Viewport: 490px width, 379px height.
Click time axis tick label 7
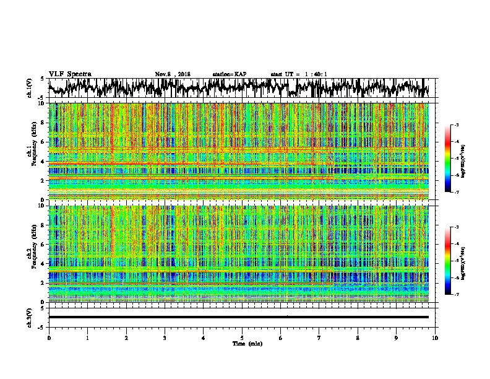pyautogui.click(x=319, y=338)
